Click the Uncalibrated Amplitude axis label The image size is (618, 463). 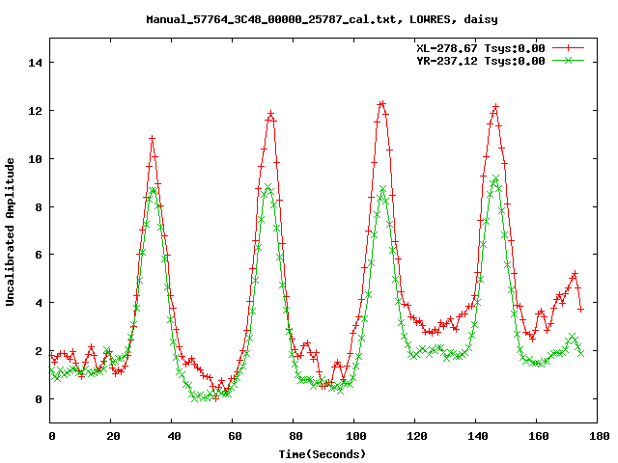click(10, 231)
